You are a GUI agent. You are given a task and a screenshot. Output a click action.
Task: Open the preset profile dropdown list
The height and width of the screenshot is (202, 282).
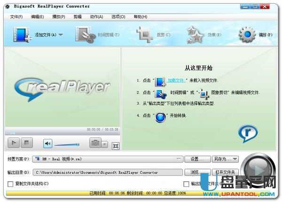point(180,159)
